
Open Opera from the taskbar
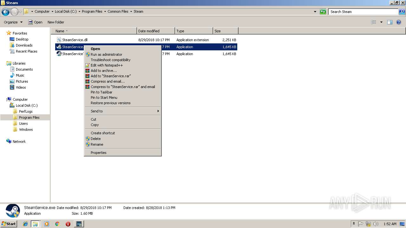[68, 224]
